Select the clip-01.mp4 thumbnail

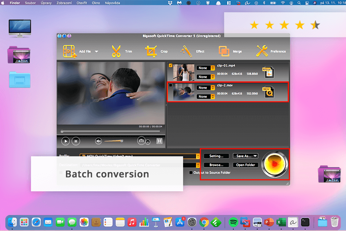tap(183, 72)
